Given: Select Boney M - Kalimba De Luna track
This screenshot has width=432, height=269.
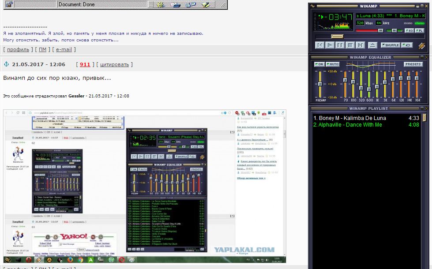Looking at the screenshot, I should point(366,118).
